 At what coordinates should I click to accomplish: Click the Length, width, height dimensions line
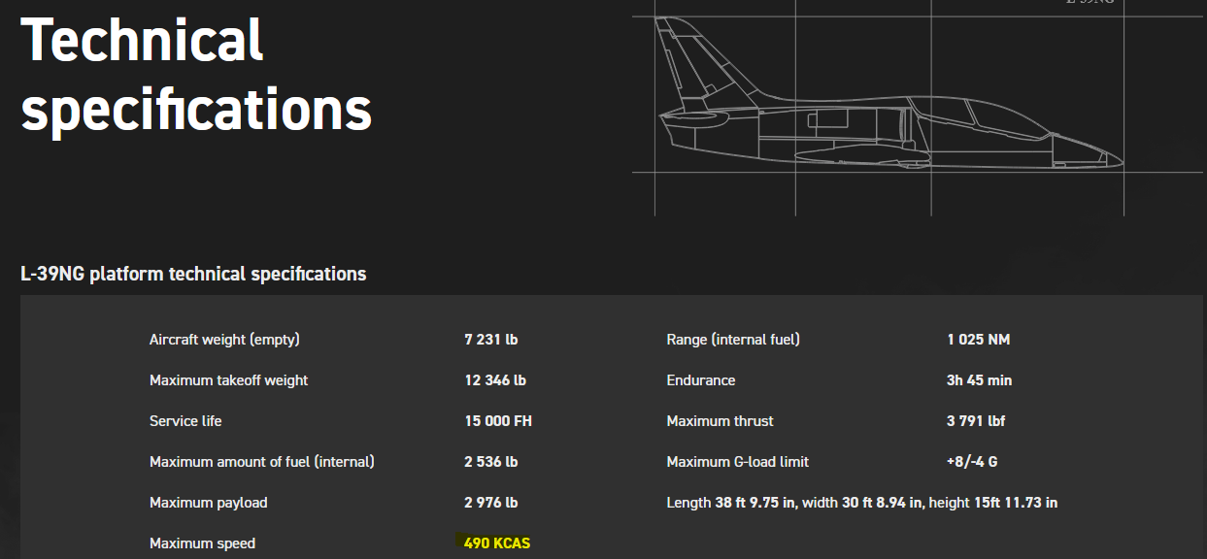pyautogui.click(x=862, y=503)
